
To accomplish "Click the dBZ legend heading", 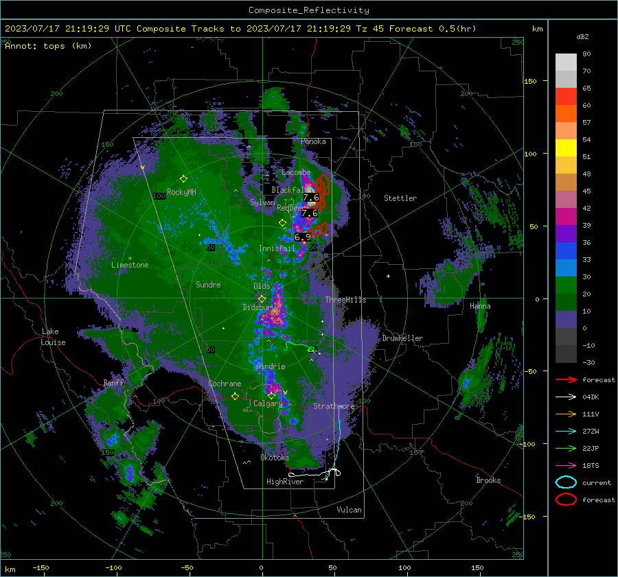I will [x=582, y=36].
